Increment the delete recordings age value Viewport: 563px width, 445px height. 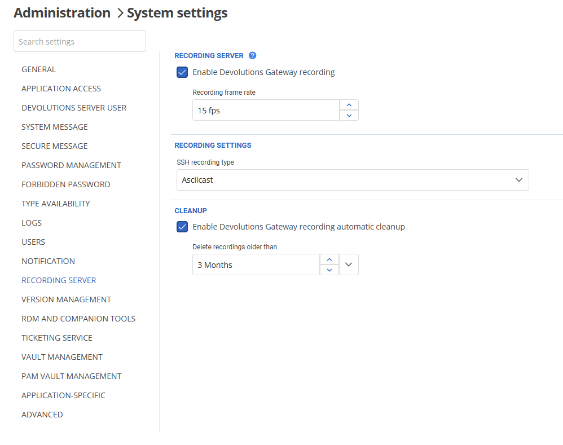[329, 258]
